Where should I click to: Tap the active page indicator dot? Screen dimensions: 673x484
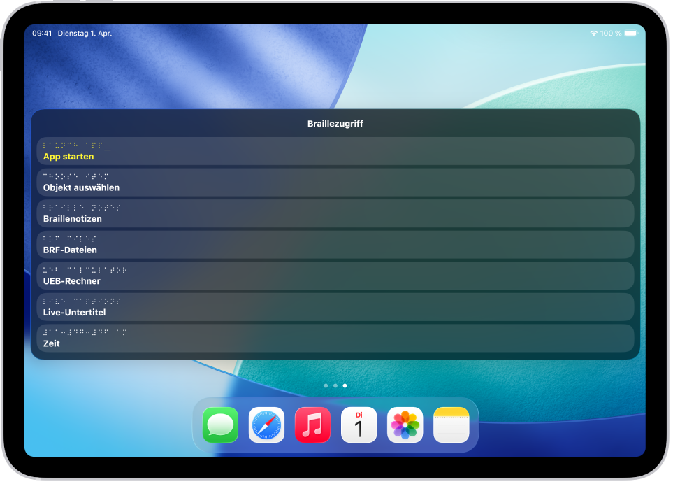click(x=345, y=385)
